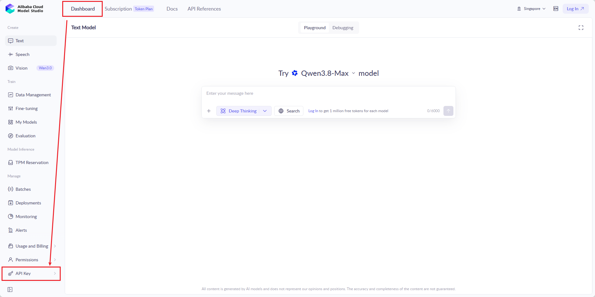Focus the message input field
This screenshot has height=297, width=595.
[328, 94]
